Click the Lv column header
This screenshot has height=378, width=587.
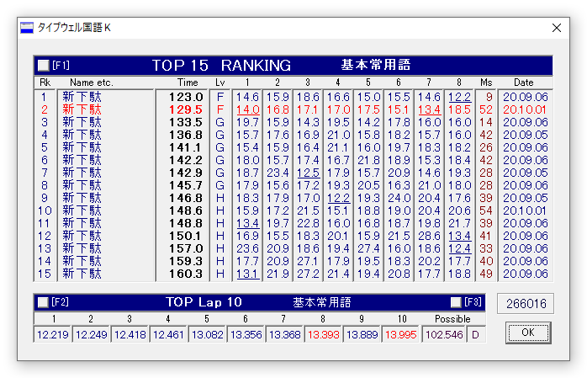pos(220,83)
